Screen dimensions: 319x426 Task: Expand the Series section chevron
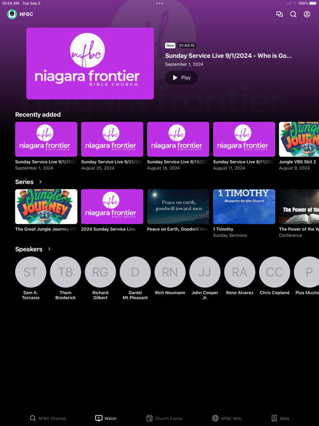pyautogui.click(x=40, y=182)
